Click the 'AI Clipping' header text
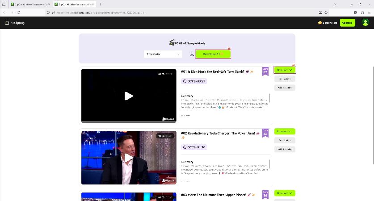This screenshot has height=201, width=374. click(18, 23)
